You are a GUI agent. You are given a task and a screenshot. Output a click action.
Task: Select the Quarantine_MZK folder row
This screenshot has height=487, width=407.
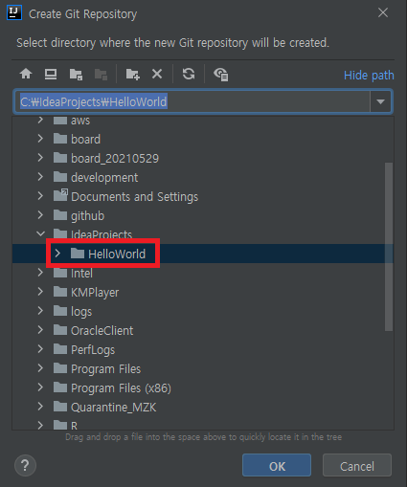coord(203,407)
